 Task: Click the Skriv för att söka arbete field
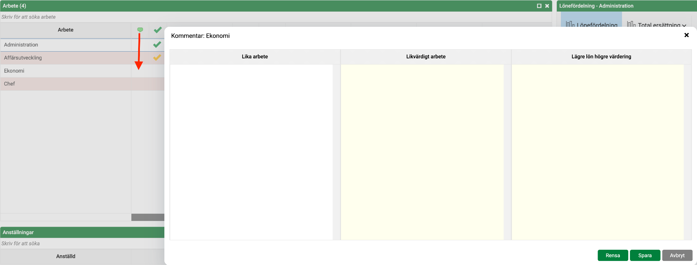pyautogui.click(x=276, y=17)
